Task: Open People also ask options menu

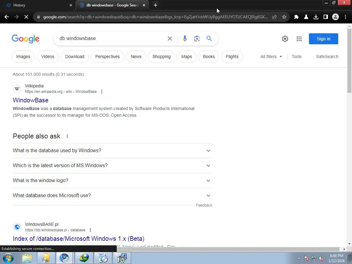Action: 67,136
